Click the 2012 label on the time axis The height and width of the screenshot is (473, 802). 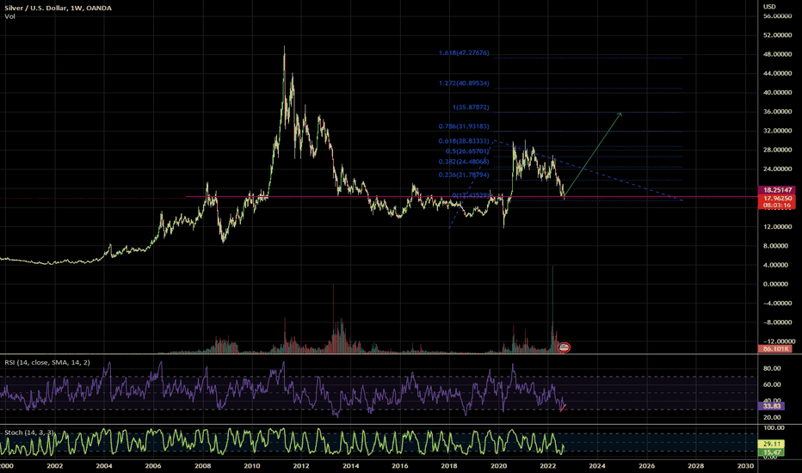(301, 466)
